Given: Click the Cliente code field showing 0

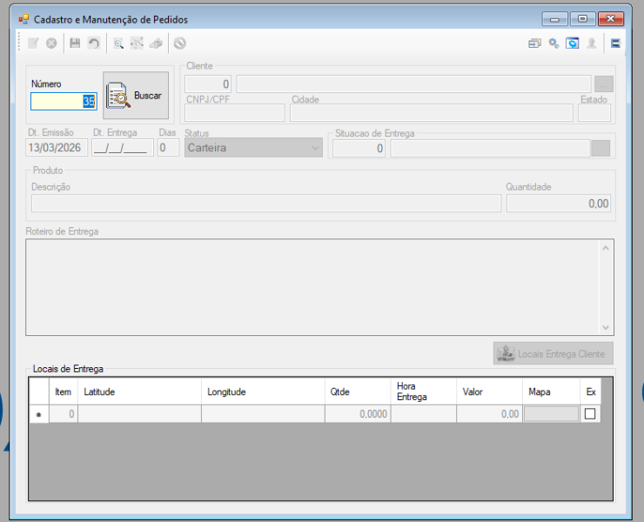Looking at the screenshot, I should click(208, 84).
